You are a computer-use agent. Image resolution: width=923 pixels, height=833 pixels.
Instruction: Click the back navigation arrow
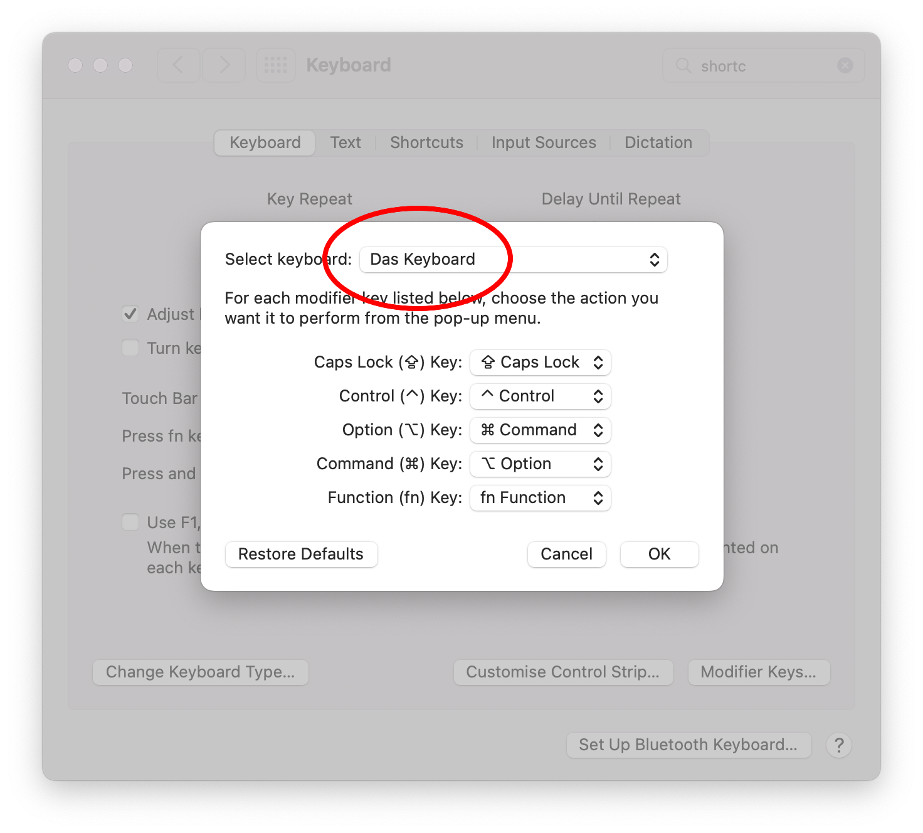coord(179,65)
